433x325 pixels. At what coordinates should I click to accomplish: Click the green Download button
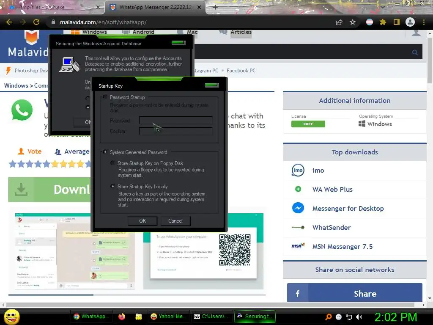[50, 190]
